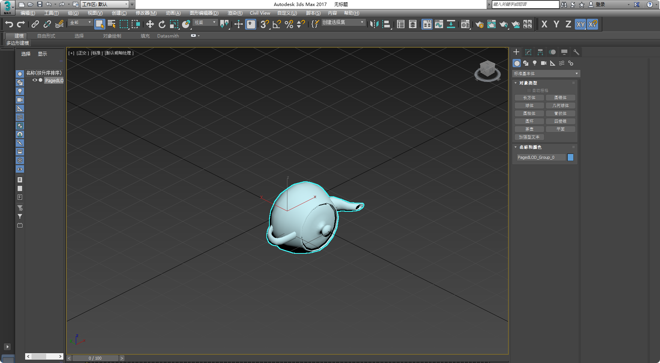Open the 修改器(M) menu

[146, 13]
